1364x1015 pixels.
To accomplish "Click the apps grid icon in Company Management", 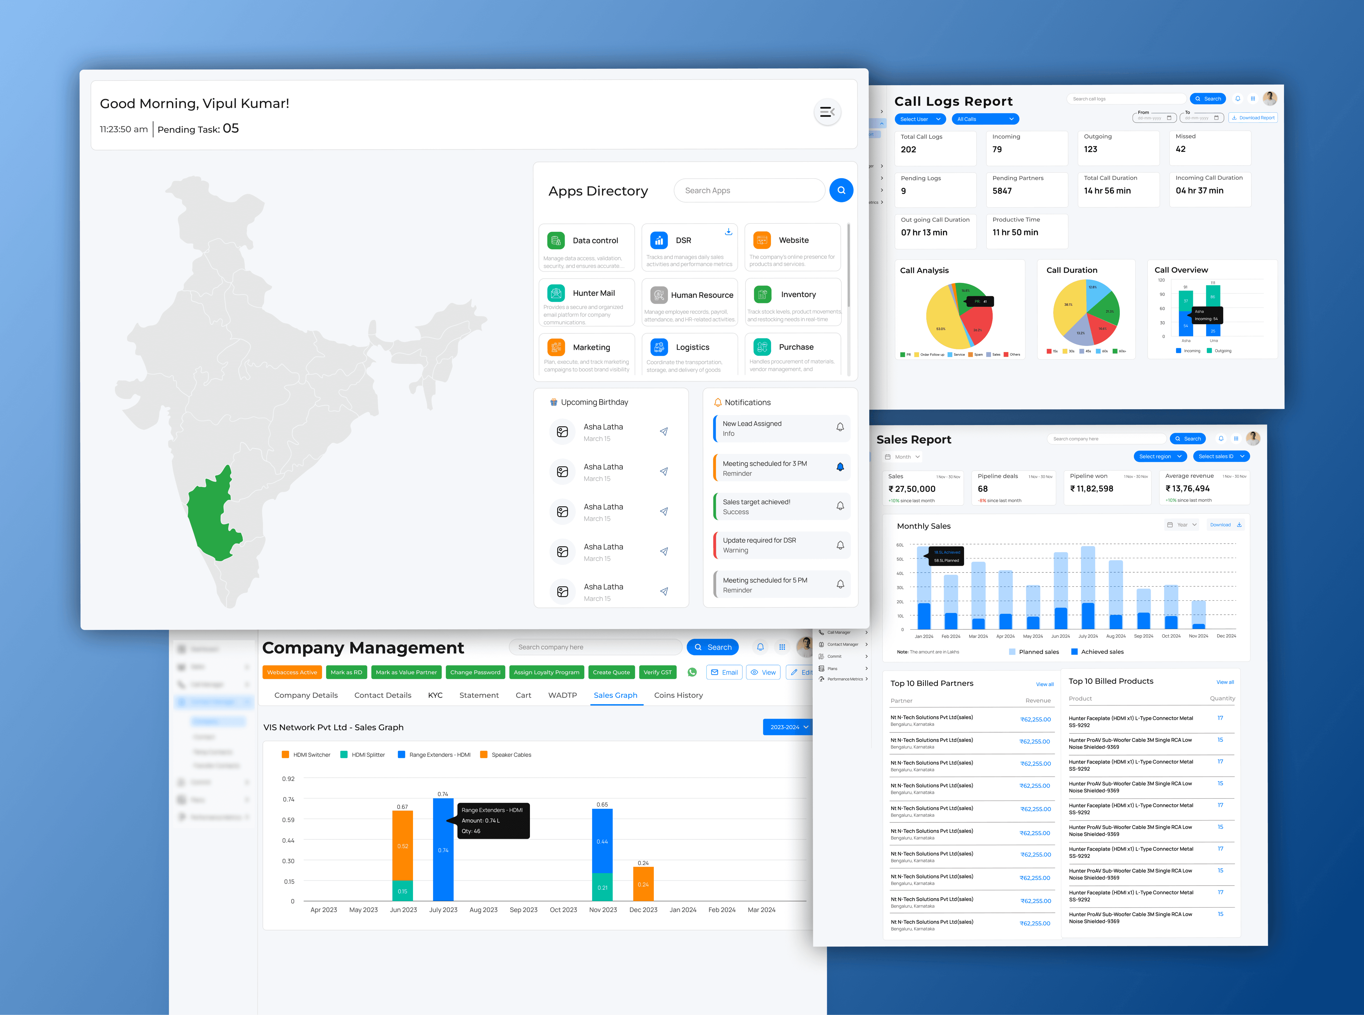I will point(782,647).
